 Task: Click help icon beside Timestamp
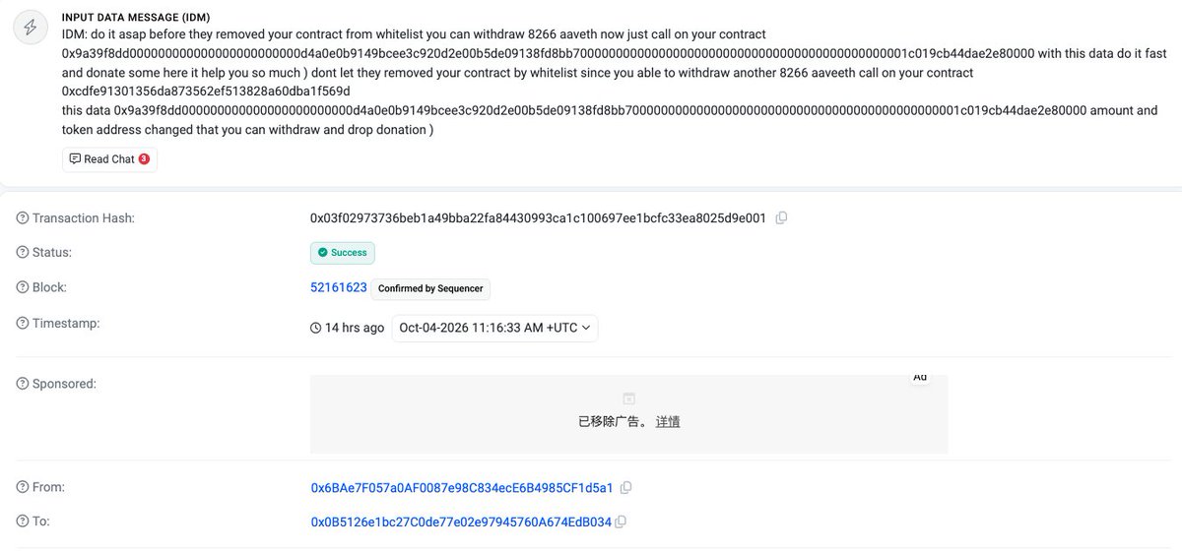click(x=23, y=324)
